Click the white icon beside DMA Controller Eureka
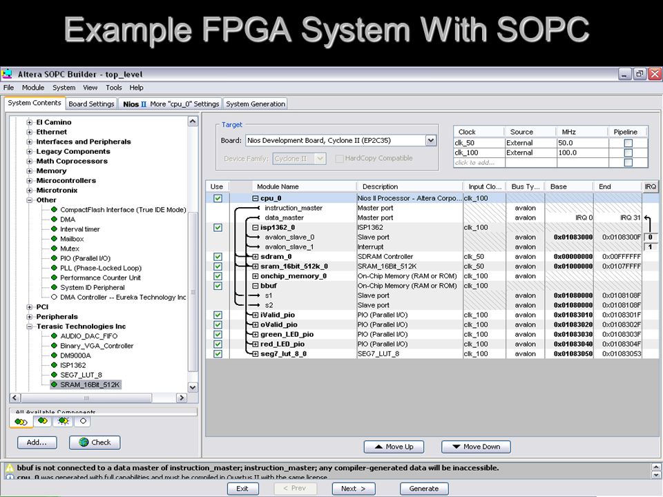Screen dimensions: 663x497 point(54,297)
